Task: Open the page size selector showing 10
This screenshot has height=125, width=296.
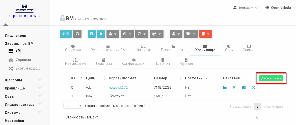Action: click(73, 106)
